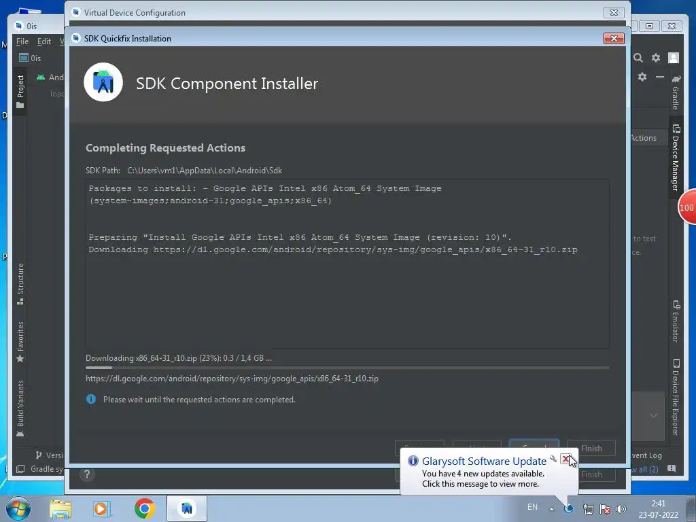Click the Gradle sync status box icon
696x522 pixels.
click(20, 469)
